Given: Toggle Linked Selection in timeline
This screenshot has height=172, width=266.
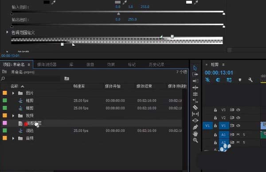Looking at the screenshot, I should [229, 80].
